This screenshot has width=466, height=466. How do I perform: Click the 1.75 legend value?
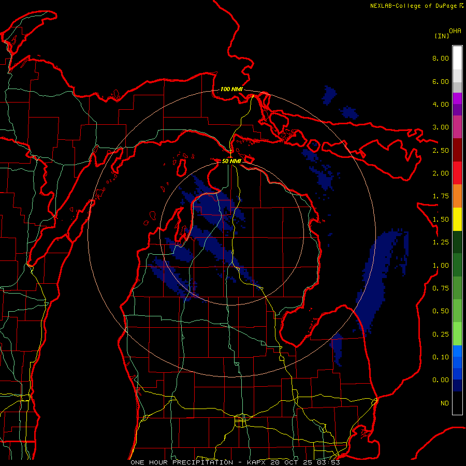tap(441, 196)
